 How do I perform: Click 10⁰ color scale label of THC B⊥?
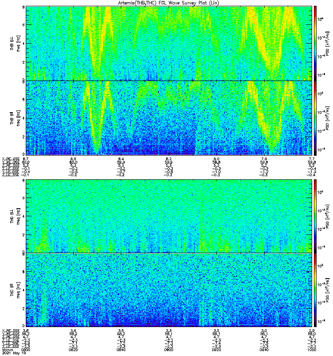coord(320,192)
